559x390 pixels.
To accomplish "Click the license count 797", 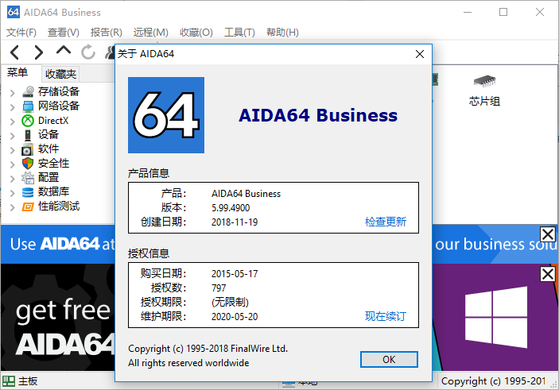I will (x=219, y=288).
